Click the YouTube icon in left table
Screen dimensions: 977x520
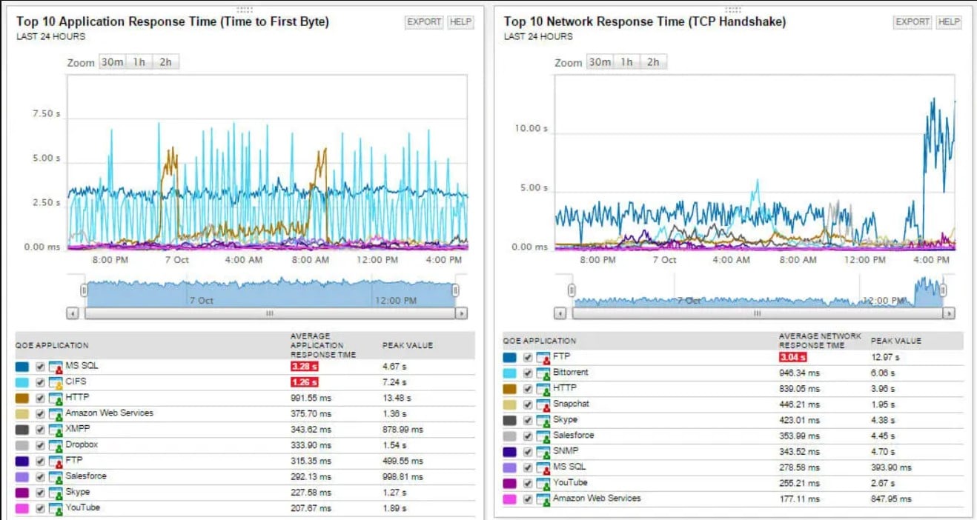click(56, 508)
